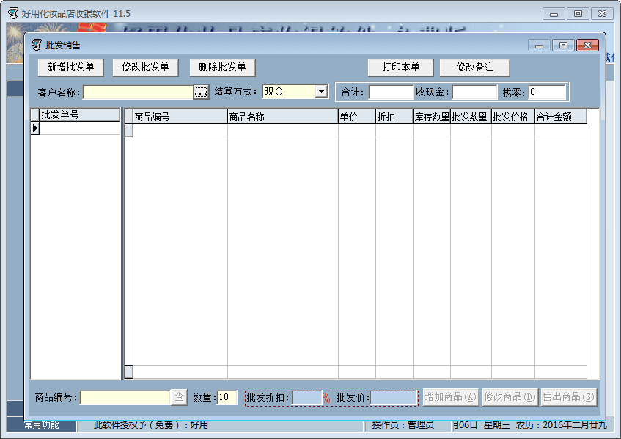The width and height of the screenshot is (621, 439).
Task: Select the 批发单号 column header
Action: tap(79, 115)
